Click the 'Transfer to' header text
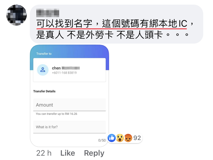 (x=44, y=54)
